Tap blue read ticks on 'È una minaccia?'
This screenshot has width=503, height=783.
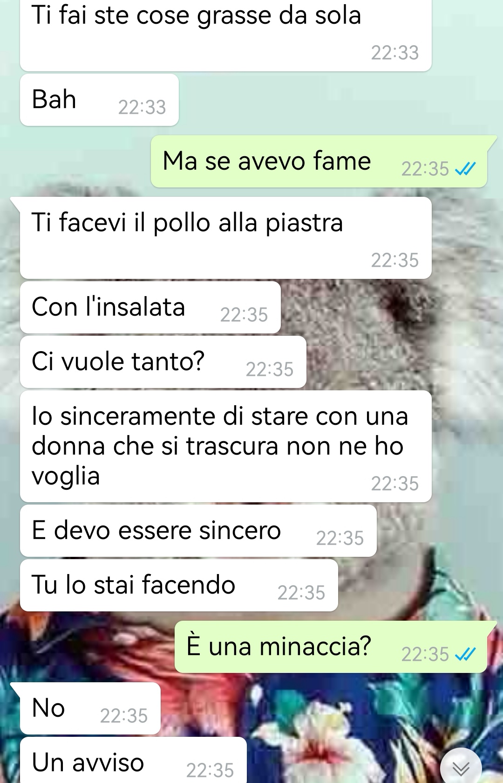coord(465,654)
